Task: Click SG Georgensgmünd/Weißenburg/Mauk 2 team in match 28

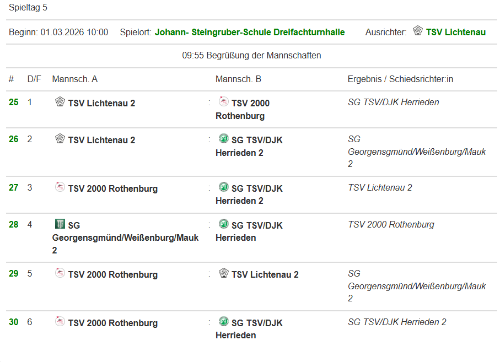Action: pos(125,238)
